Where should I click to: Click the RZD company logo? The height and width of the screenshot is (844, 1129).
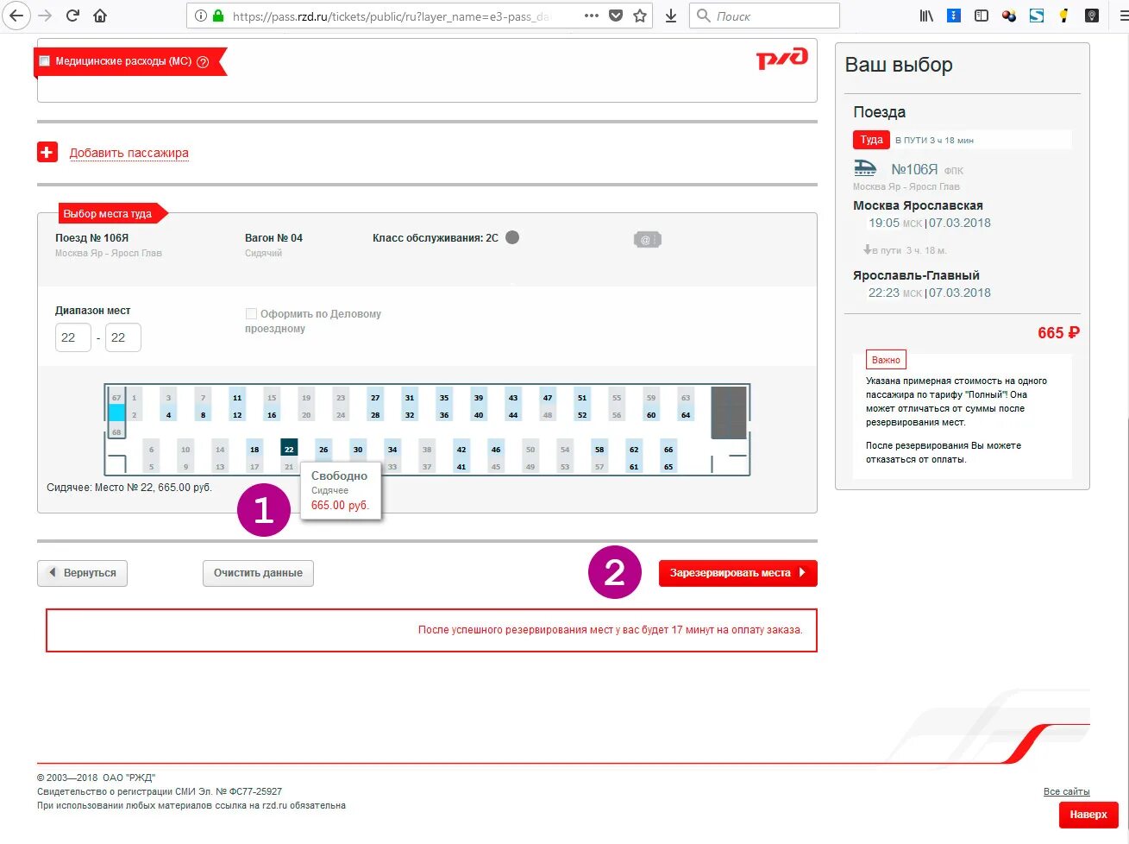coord(781,59)
